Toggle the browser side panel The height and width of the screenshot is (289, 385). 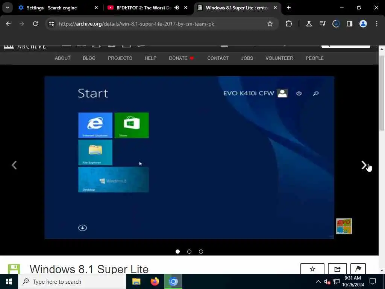pos(350,24)
